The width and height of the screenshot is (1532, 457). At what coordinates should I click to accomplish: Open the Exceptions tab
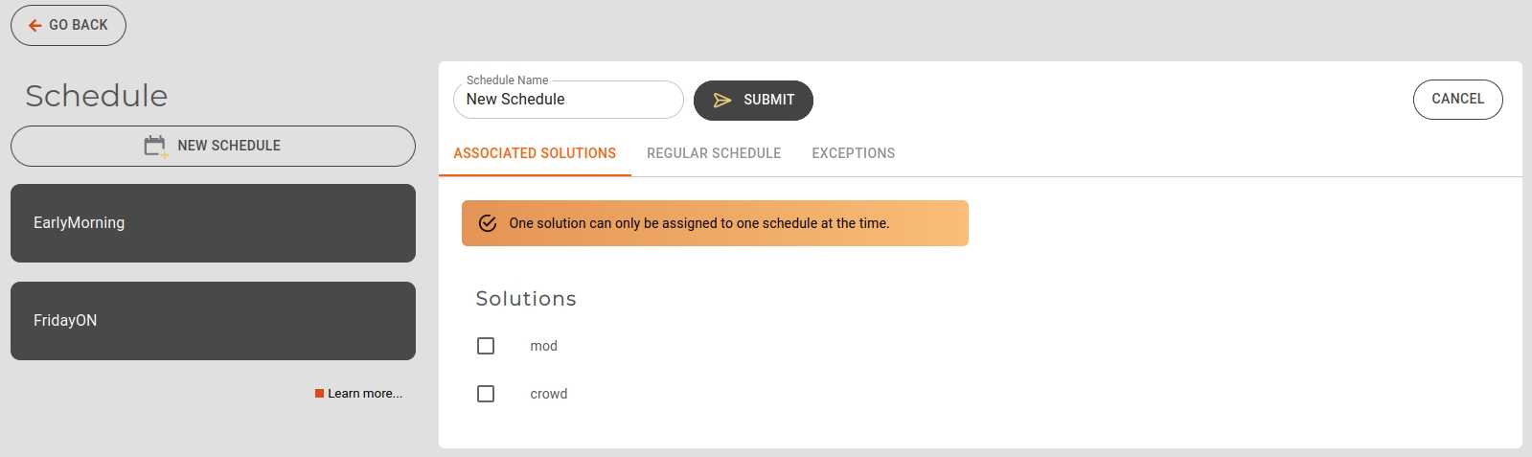point(853,153)
